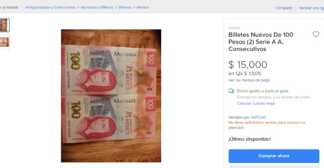Go to Monedas y Billetes category
Viewport: 324px width, 168px height.
[x=97, y=8]
